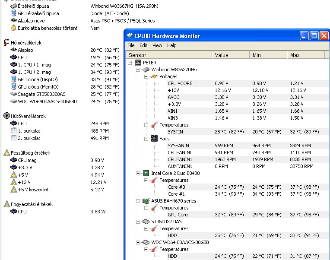Minimize the CPUID Hardware Monitor window
The height and width of the screenshot is (260, 330).
tap(304, 36)
